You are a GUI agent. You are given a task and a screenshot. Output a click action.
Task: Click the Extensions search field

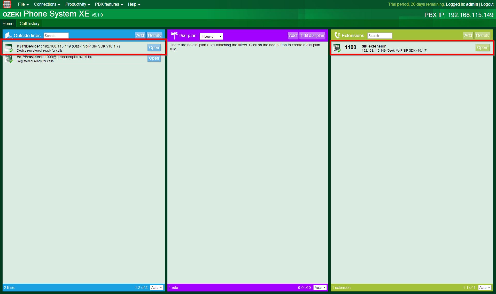379,35
